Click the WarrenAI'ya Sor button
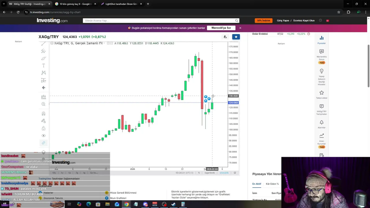Image resolution: width=370 pixels, height=208 pixels. coord(221,28)
